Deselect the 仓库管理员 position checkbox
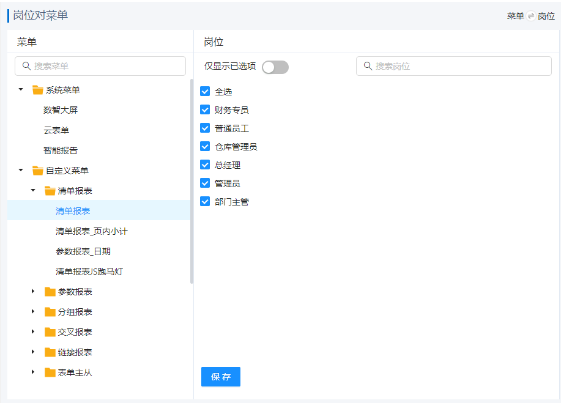Screen dimensions: 561x403 206,147
